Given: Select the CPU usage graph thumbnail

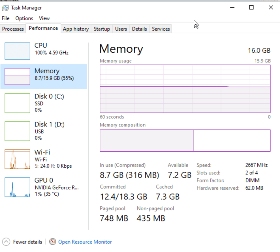Looking at the screenshot, I should (17, 51).
